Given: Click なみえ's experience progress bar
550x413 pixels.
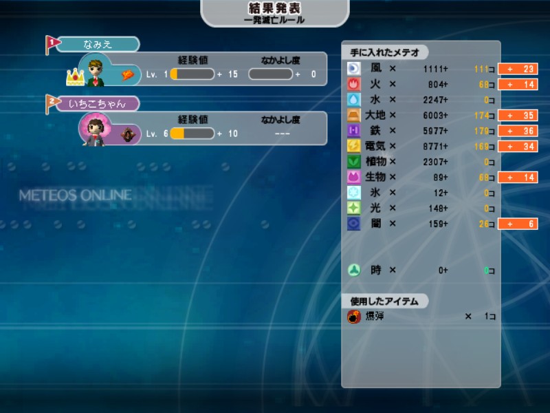Looking at the screenshot, I should [192, 74].
